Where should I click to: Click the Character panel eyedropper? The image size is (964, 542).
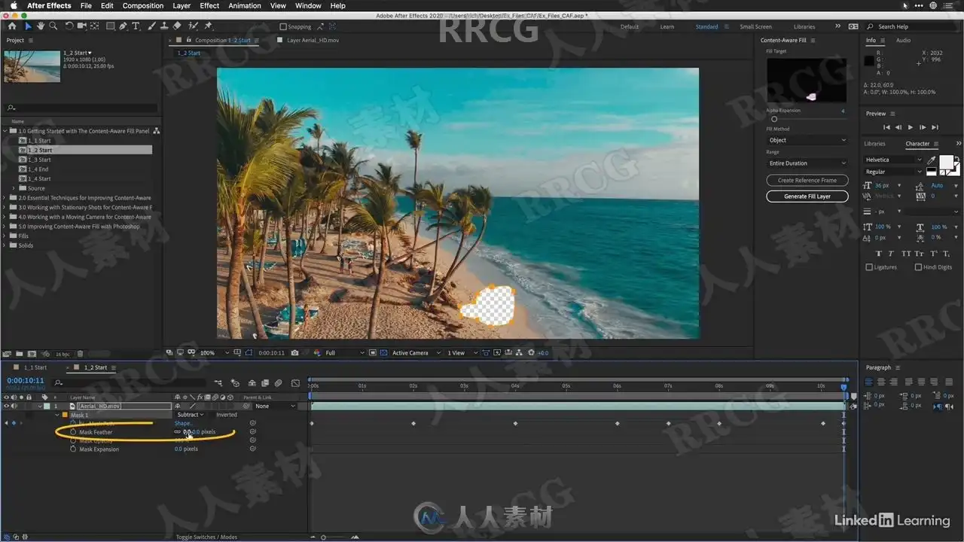pos(932,160)
